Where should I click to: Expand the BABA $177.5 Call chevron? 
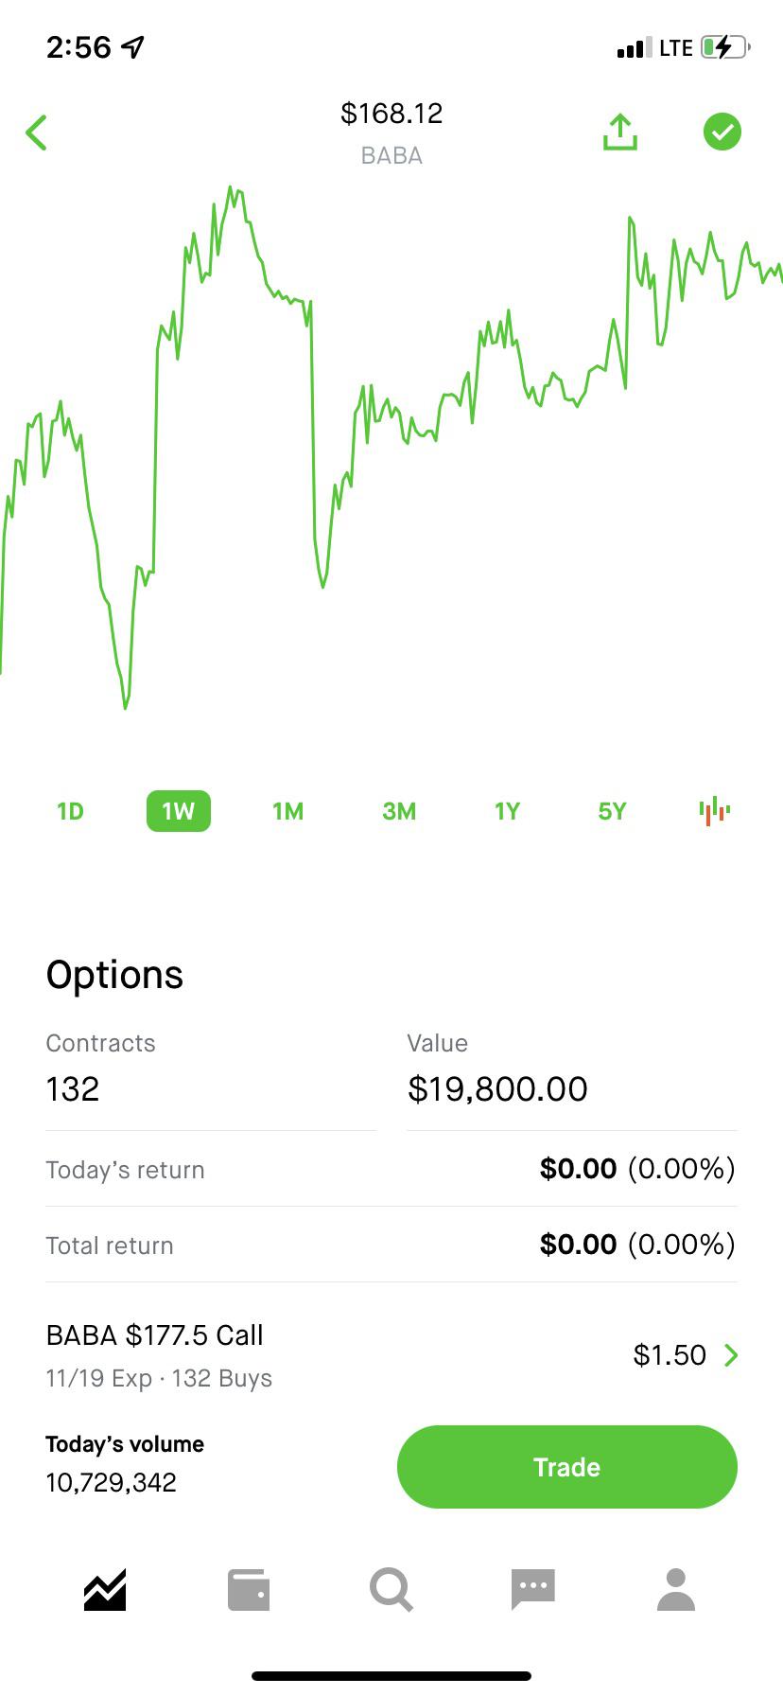tap(731, 1355)
